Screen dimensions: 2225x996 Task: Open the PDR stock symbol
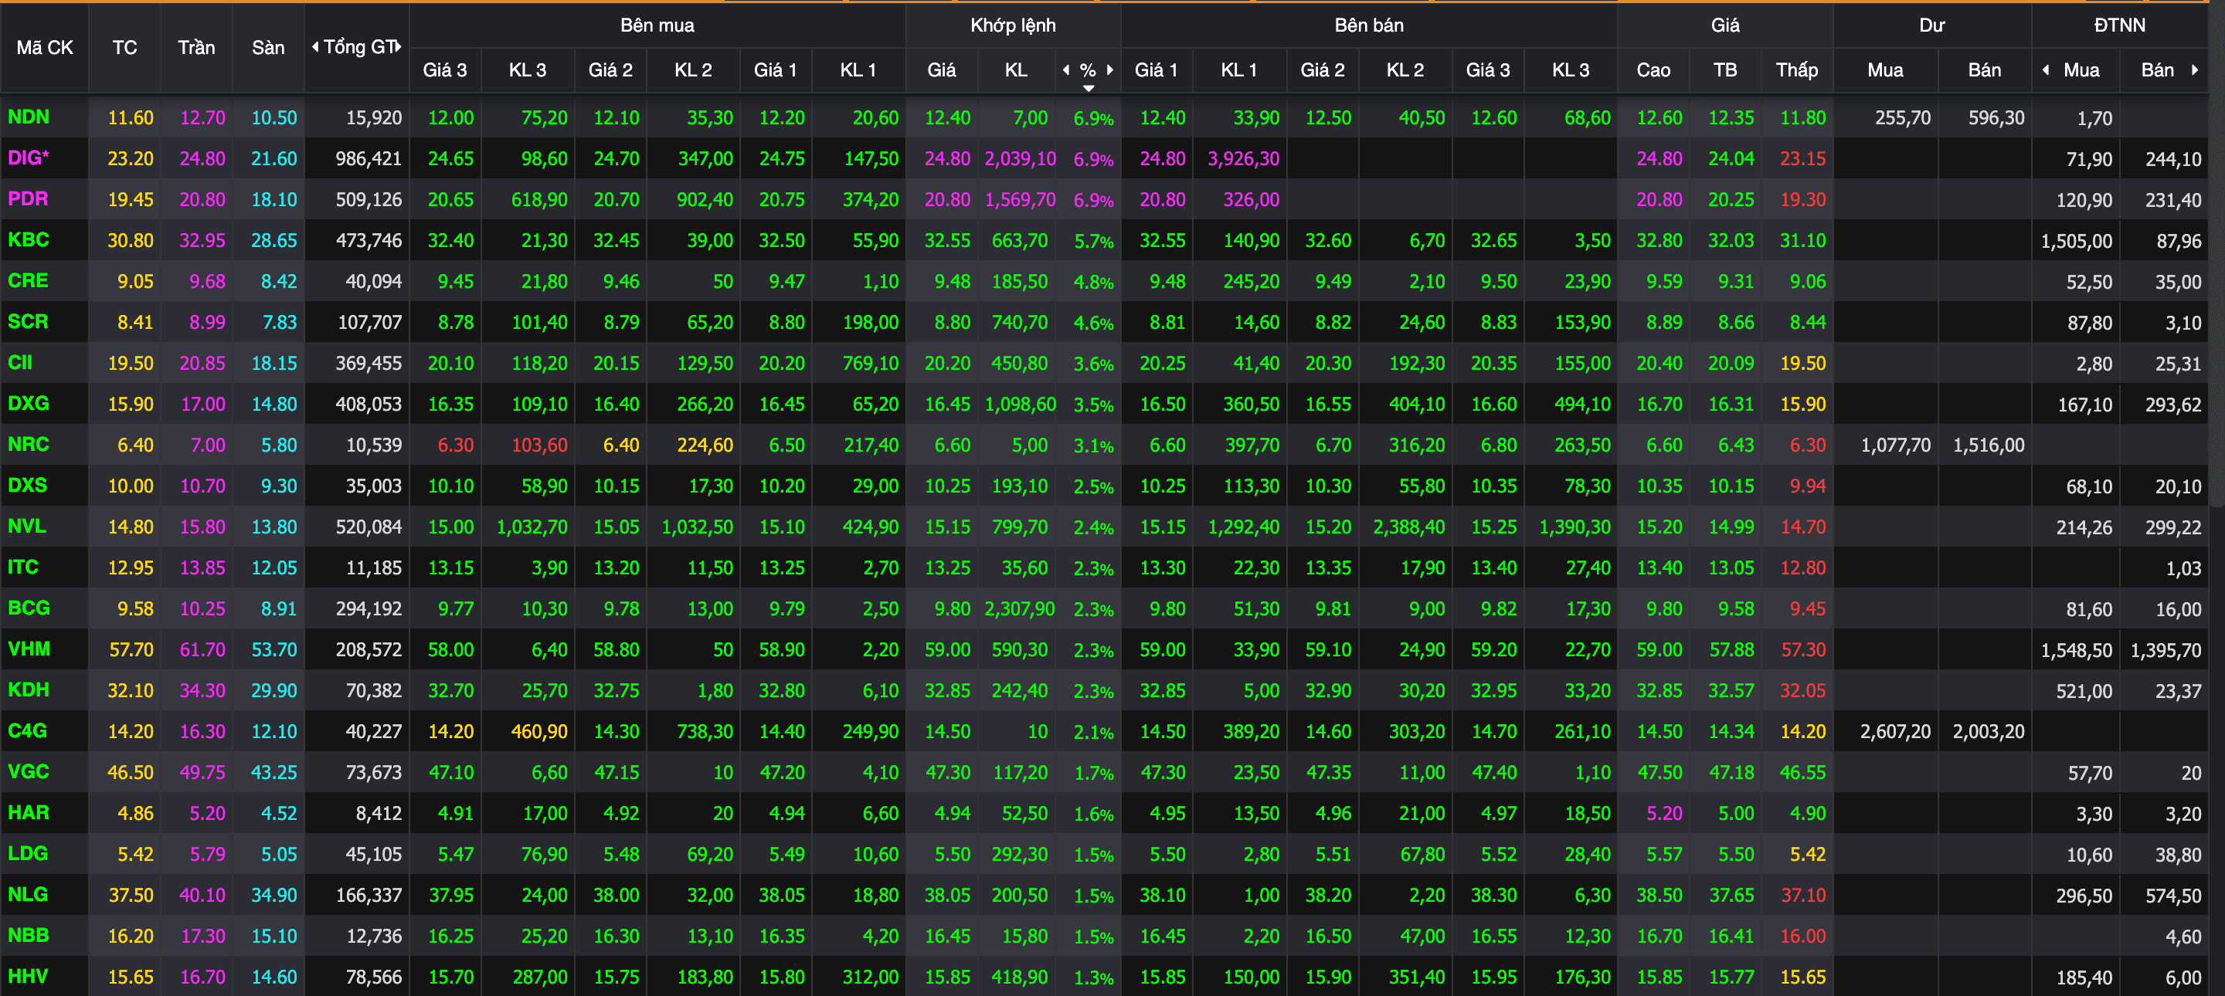28,198
